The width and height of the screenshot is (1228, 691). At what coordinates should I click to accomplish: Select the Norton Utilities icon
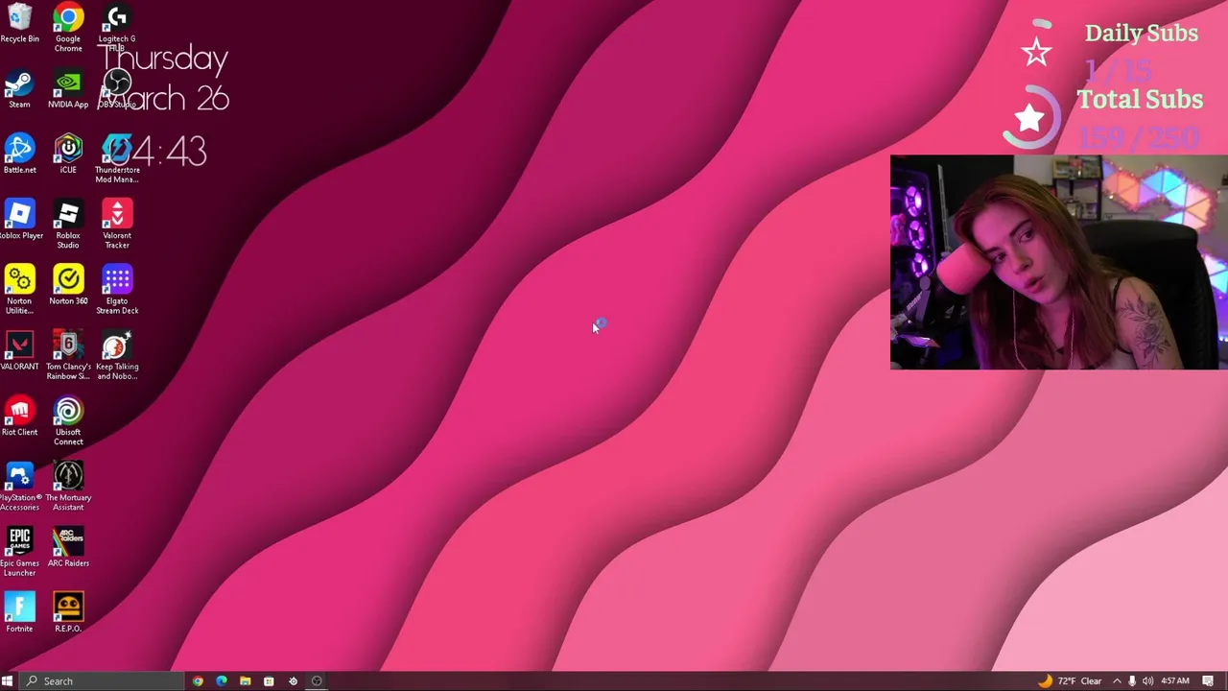(19, 290)
